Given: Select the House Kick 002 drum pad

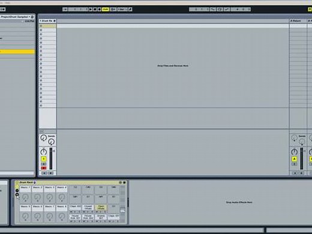Looking at the screenshot, I should click(88, 217).
